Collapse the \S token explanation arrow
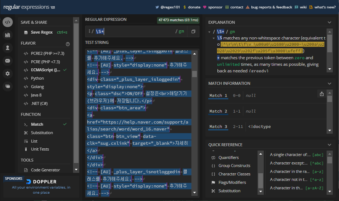 click(x=214, y=38)
